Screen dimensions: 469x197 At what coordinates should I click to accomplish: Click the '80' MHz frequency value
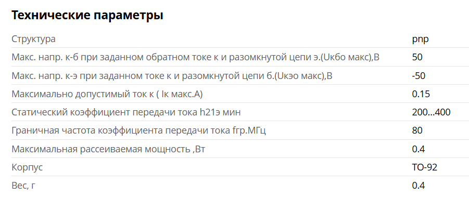click(x=417, y=130)
